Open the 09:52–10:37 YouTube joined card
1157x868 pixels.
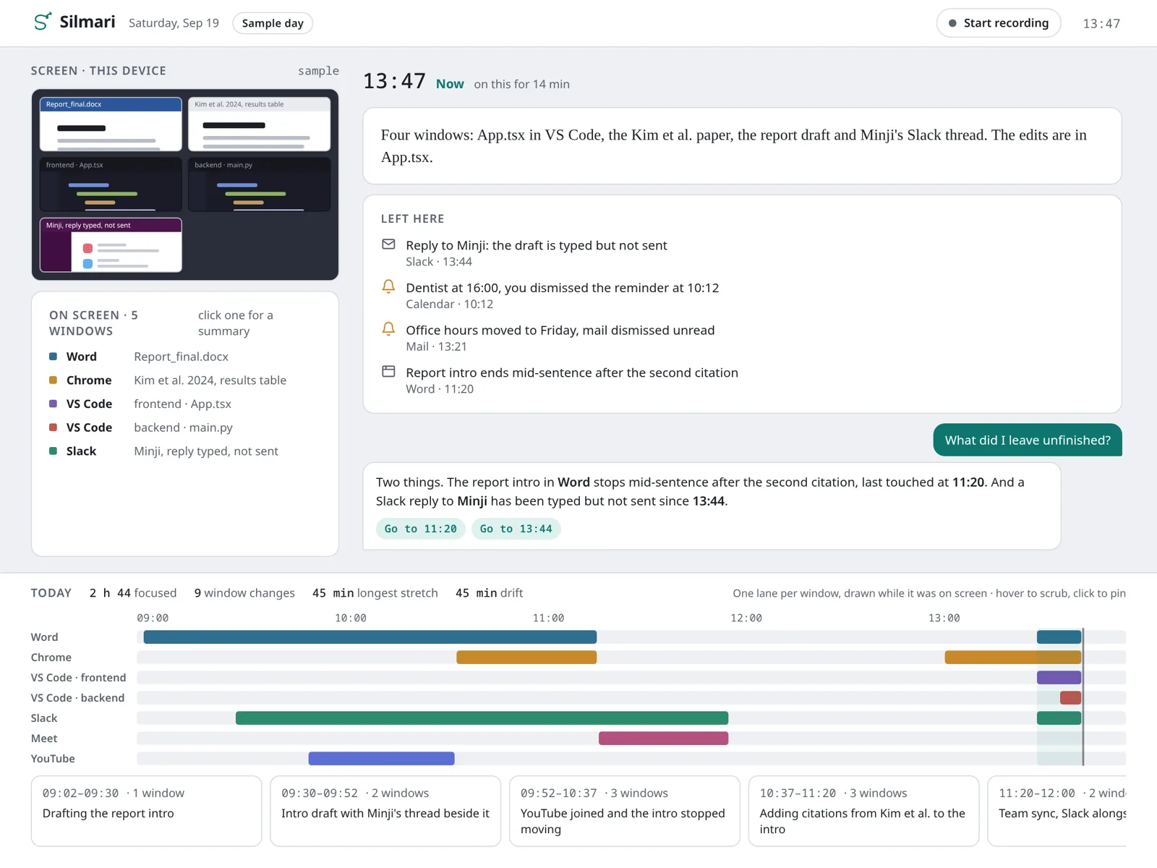(x=625, y=811)
